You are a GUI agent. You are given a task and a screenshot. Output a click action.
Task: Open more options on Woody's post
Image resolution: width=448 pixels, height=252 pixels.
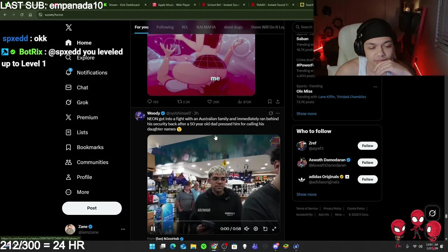pyautogui.click(x=278, y=113)
